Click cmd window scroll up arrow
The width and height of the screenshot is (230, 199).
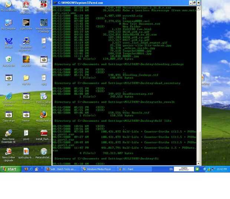pos(198,8)
